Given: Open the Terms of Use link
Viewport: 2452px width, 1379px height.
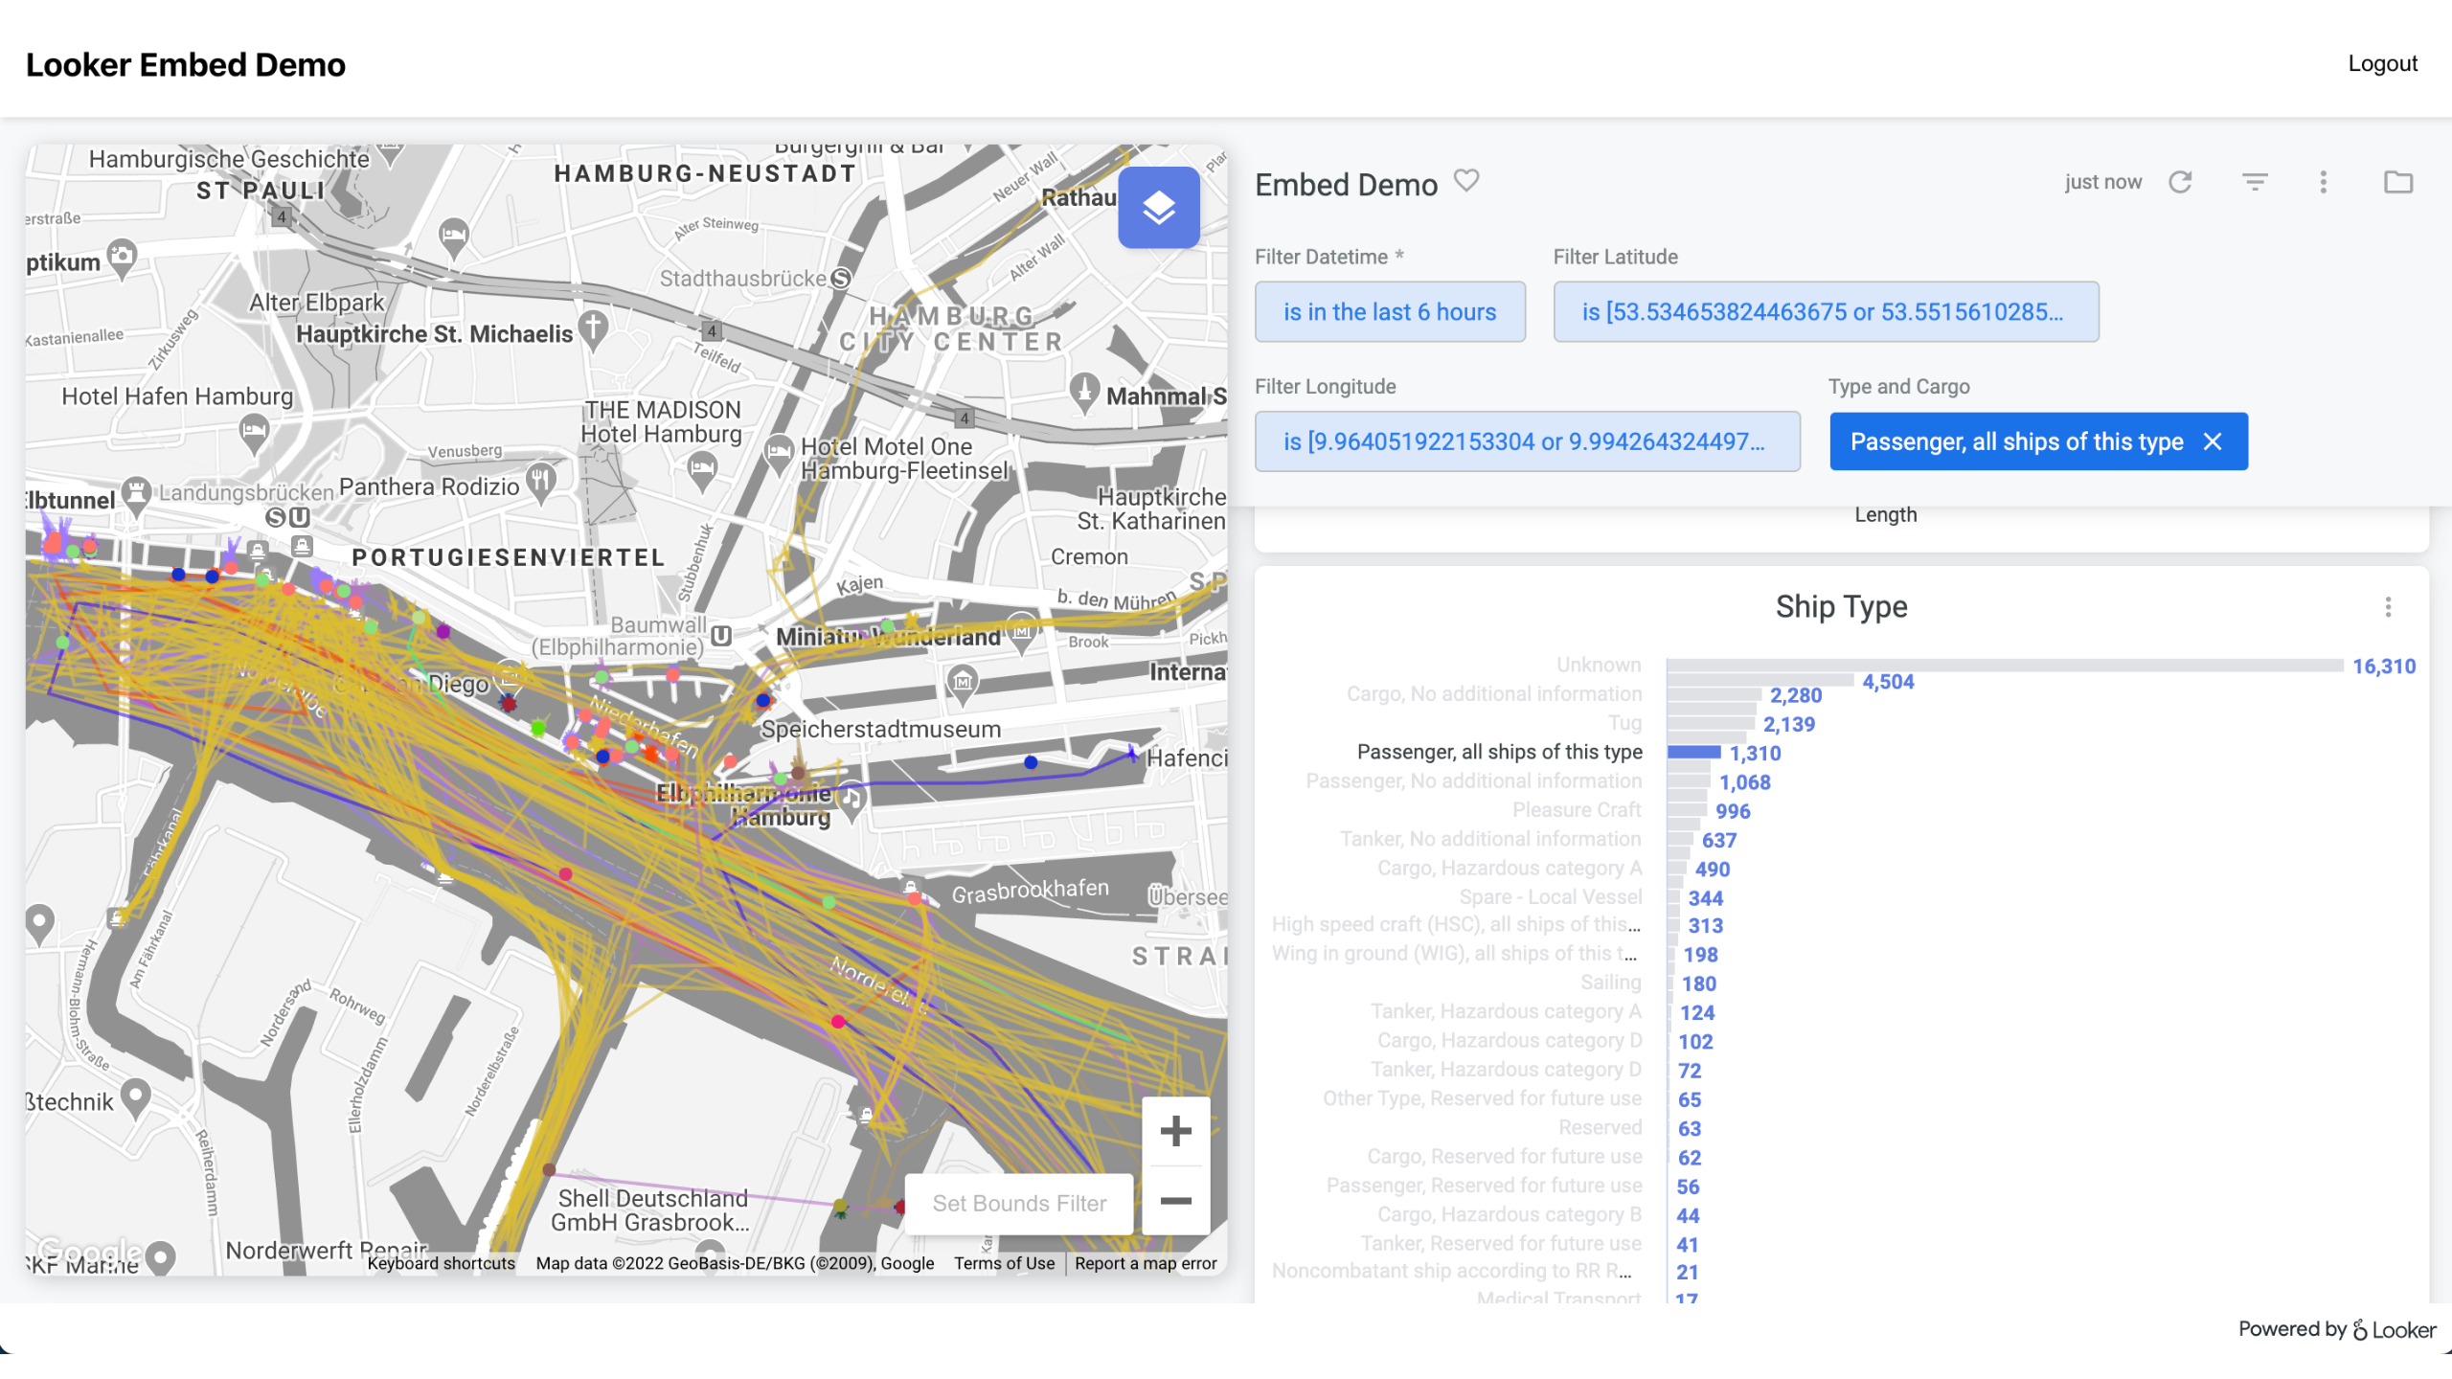Looking at the screenshot, I should (x=1004, y=1263).
